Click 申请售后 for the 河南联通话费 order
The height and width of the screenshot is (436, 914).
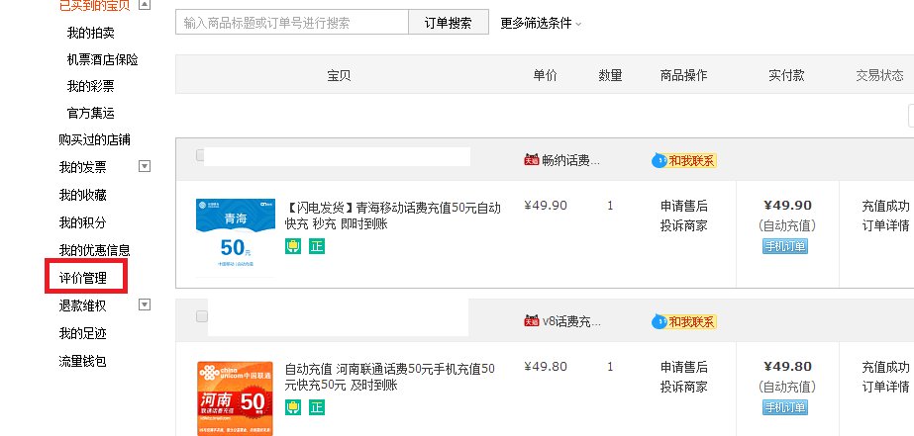[683, 367]
